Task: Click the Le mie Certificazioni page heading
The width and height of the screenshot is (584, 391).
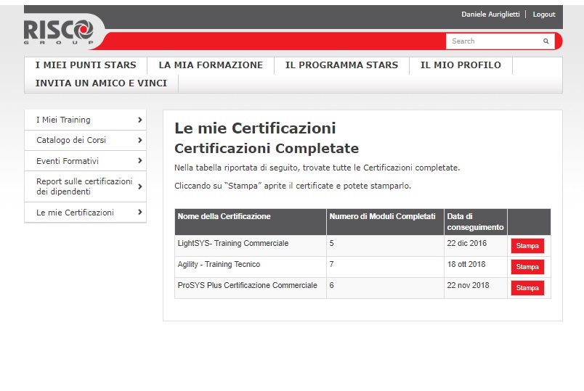Action: tap(255, 128)
